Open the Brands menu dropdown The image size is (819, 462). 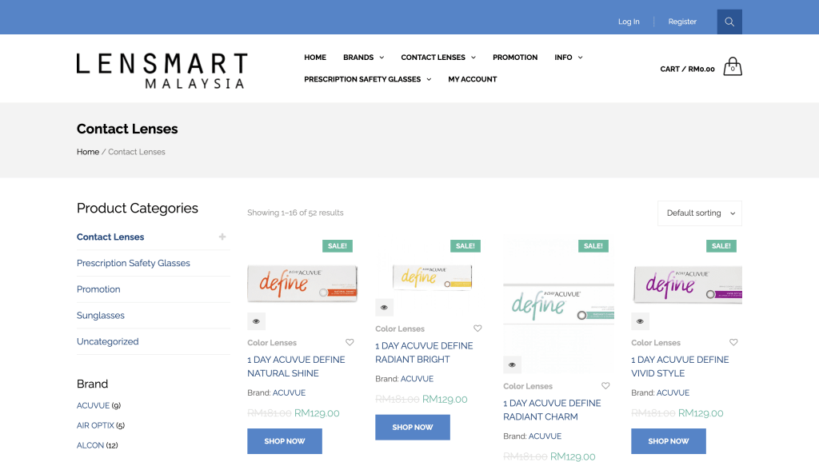tap(363, 58)
